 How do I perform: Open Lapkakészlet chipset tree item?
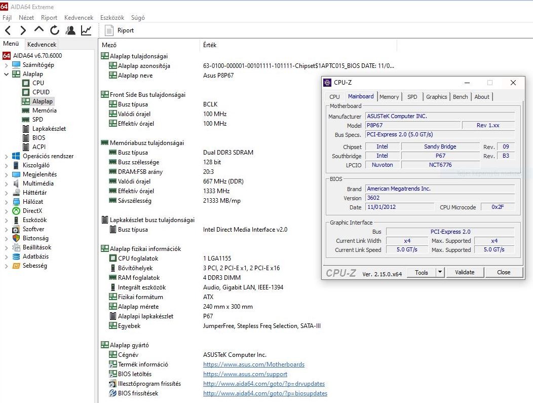pyautogui.click(x=49, y=129)
